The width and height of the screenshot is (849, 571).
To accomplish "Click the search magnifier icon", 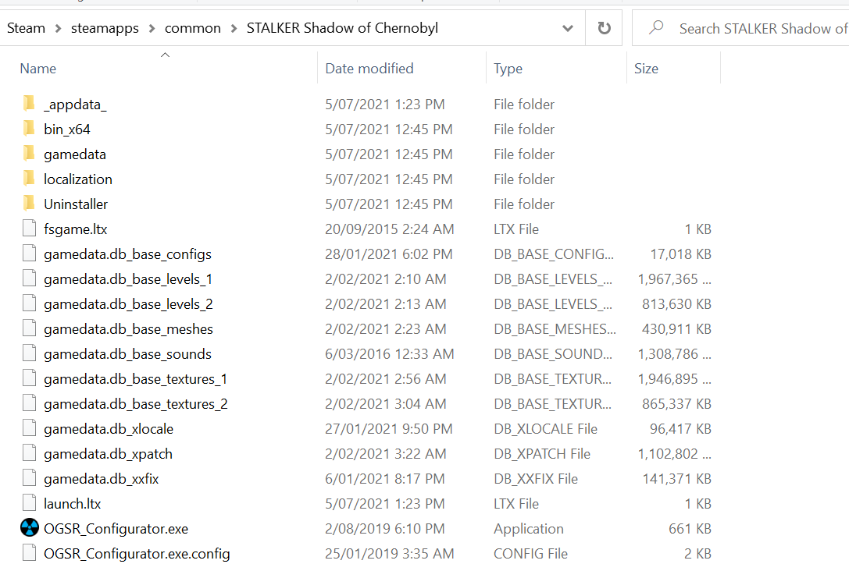I will 656,27.
